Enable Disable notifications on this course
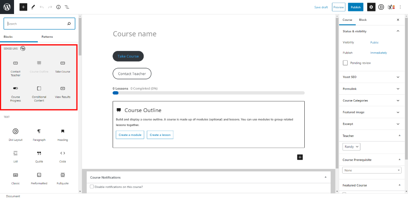Image resolution: width=408 pixels, height=199 pixels. (92, 187)
